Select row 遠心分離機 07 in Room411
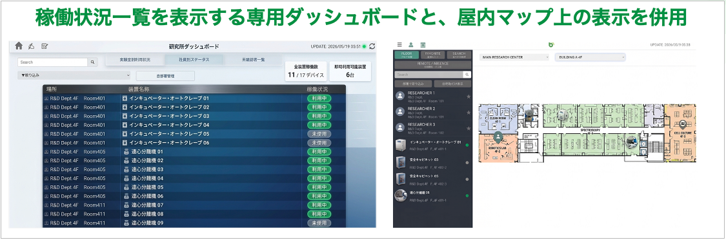The width and height of the screenshot is (726, 240). click(194, 205)
